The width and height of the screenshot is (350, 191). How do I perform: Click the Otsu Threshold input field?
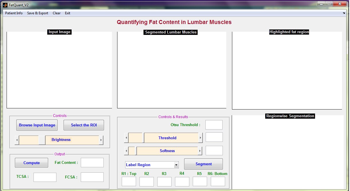214,125
